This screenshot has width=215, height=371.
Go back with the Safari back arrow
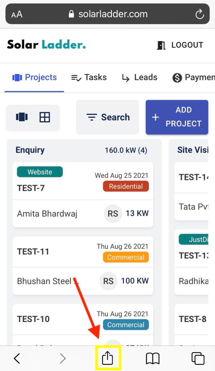click(17, 359)
